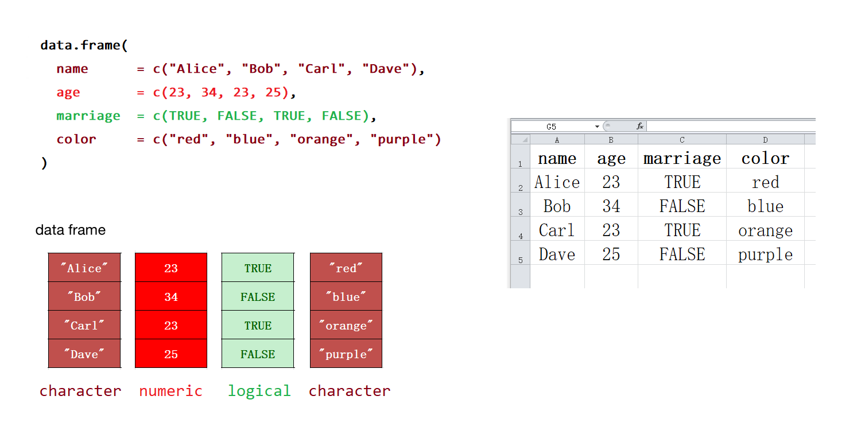Select column C header
The image size is (861, 439).
tap(682, 139)
